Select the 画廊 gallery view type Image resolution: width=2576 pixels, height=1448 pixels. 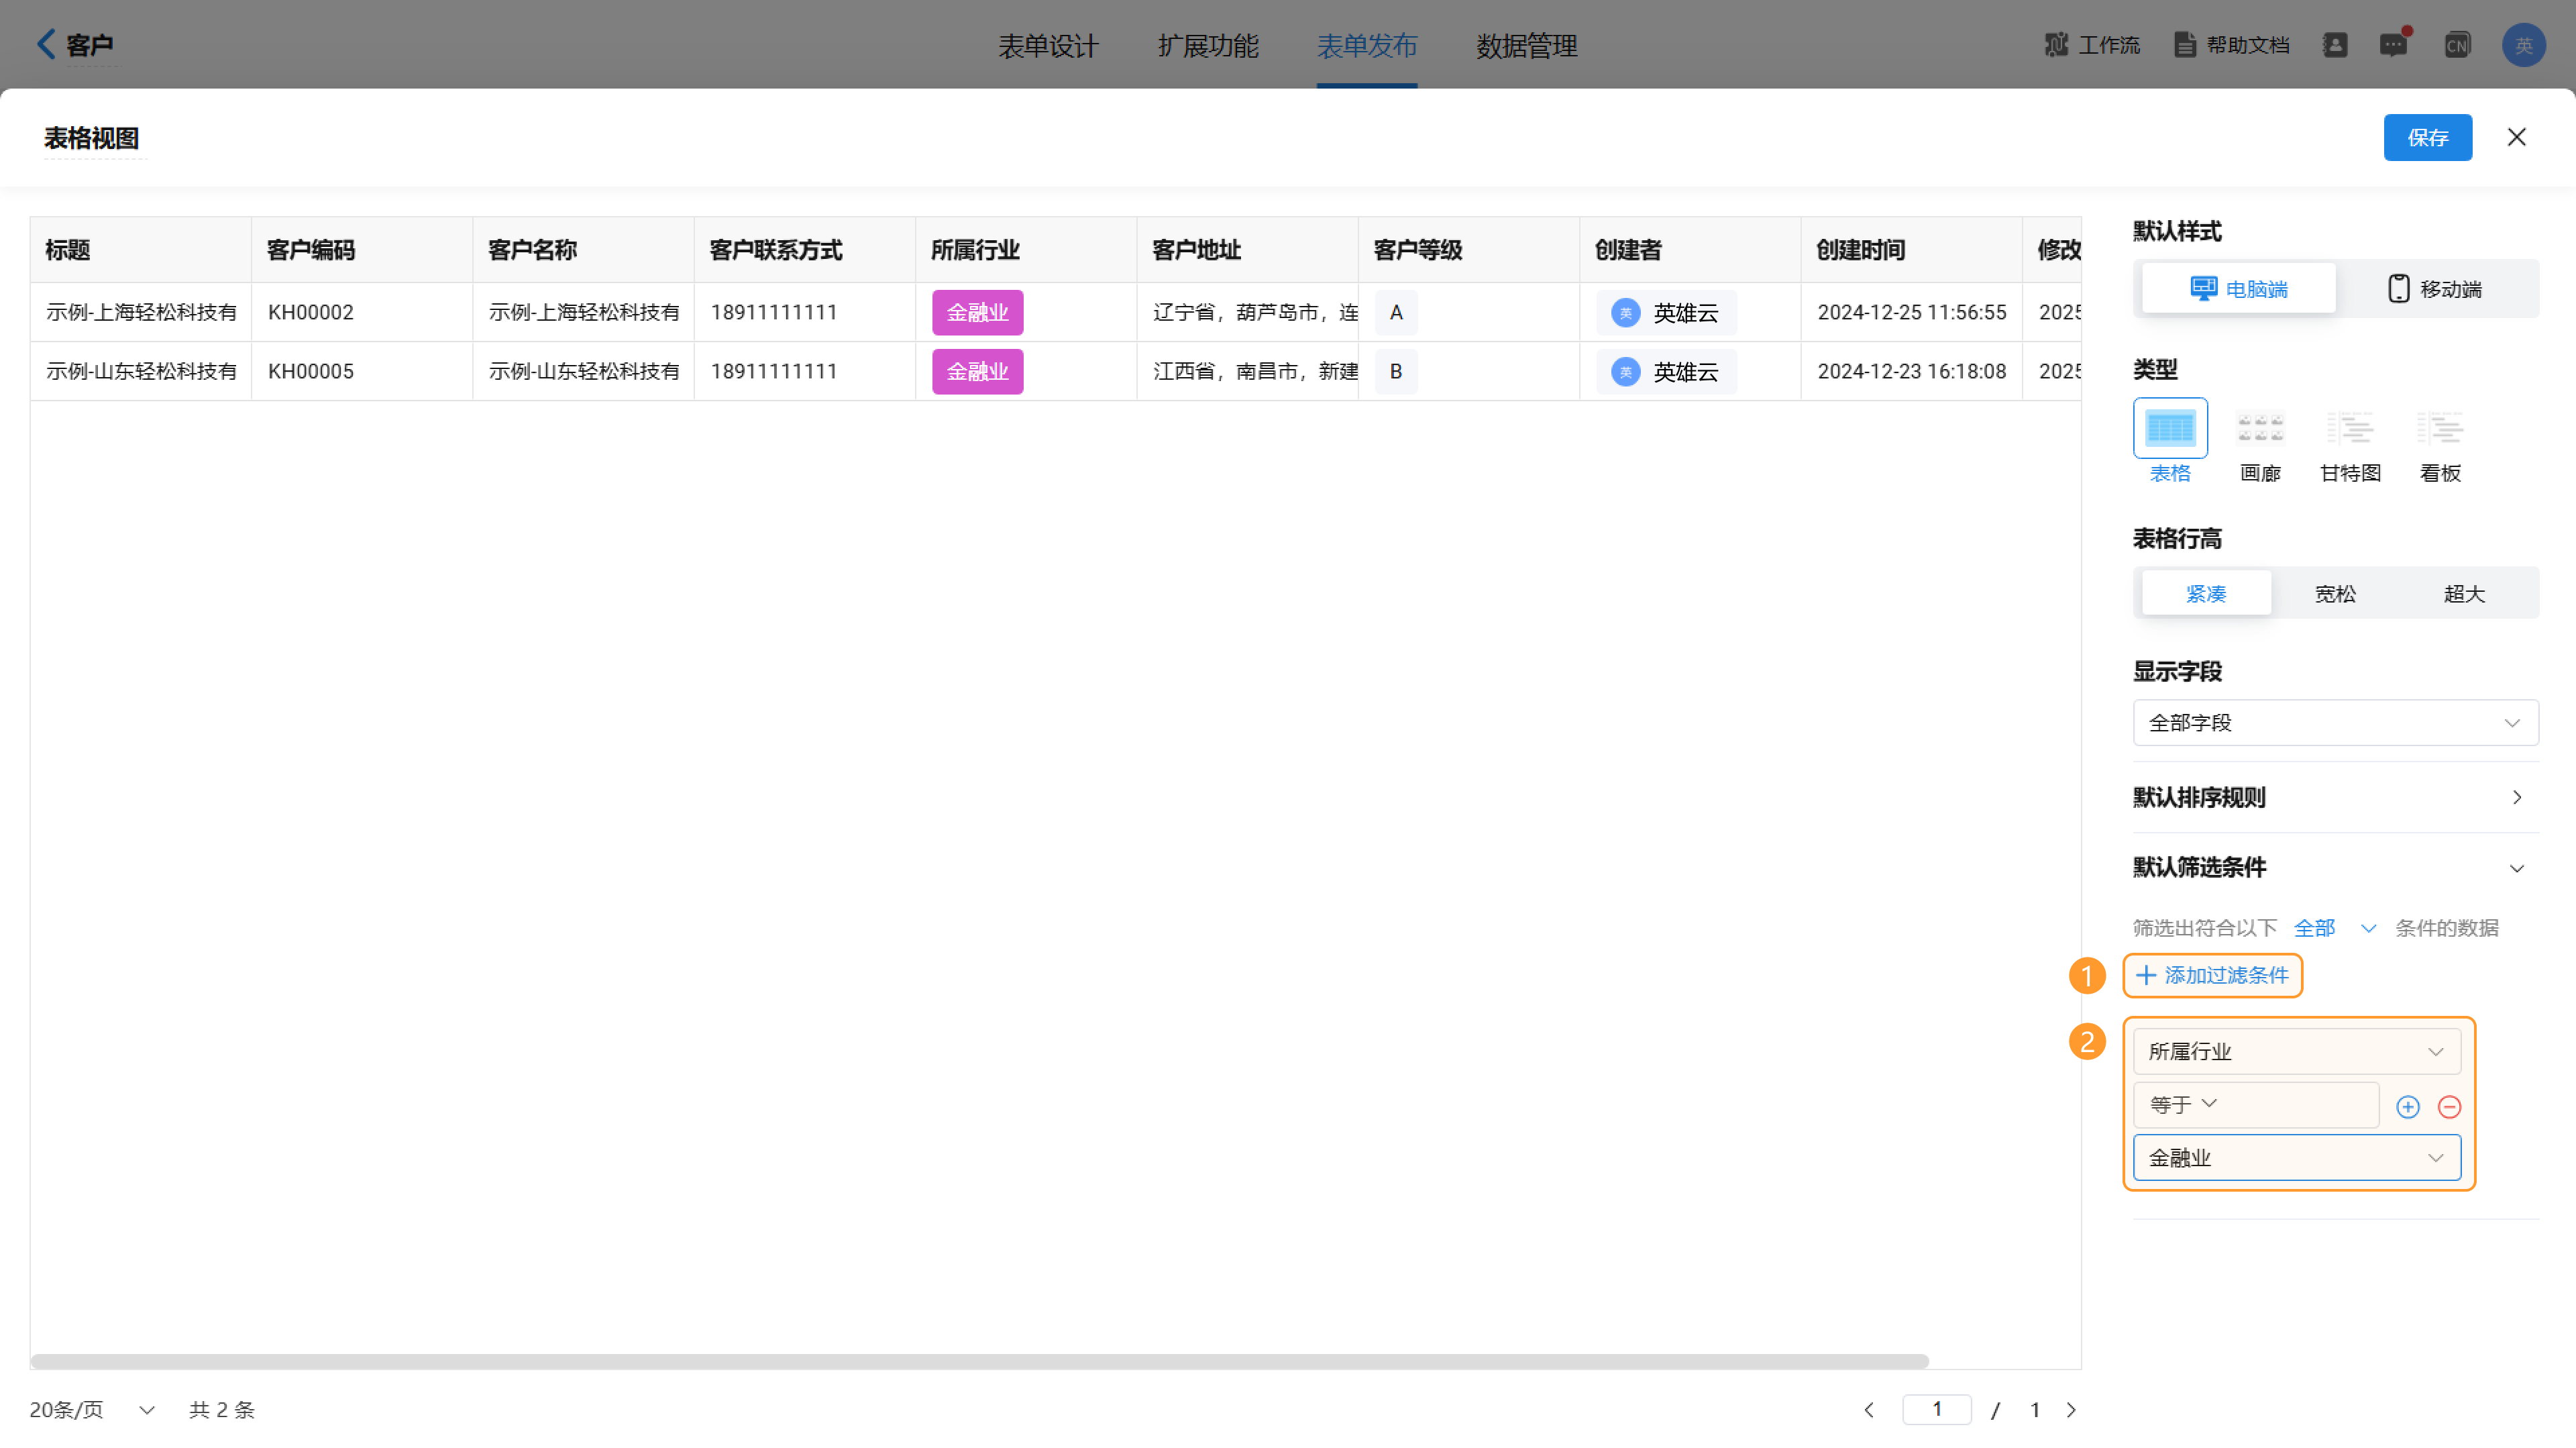(2260, 428)
